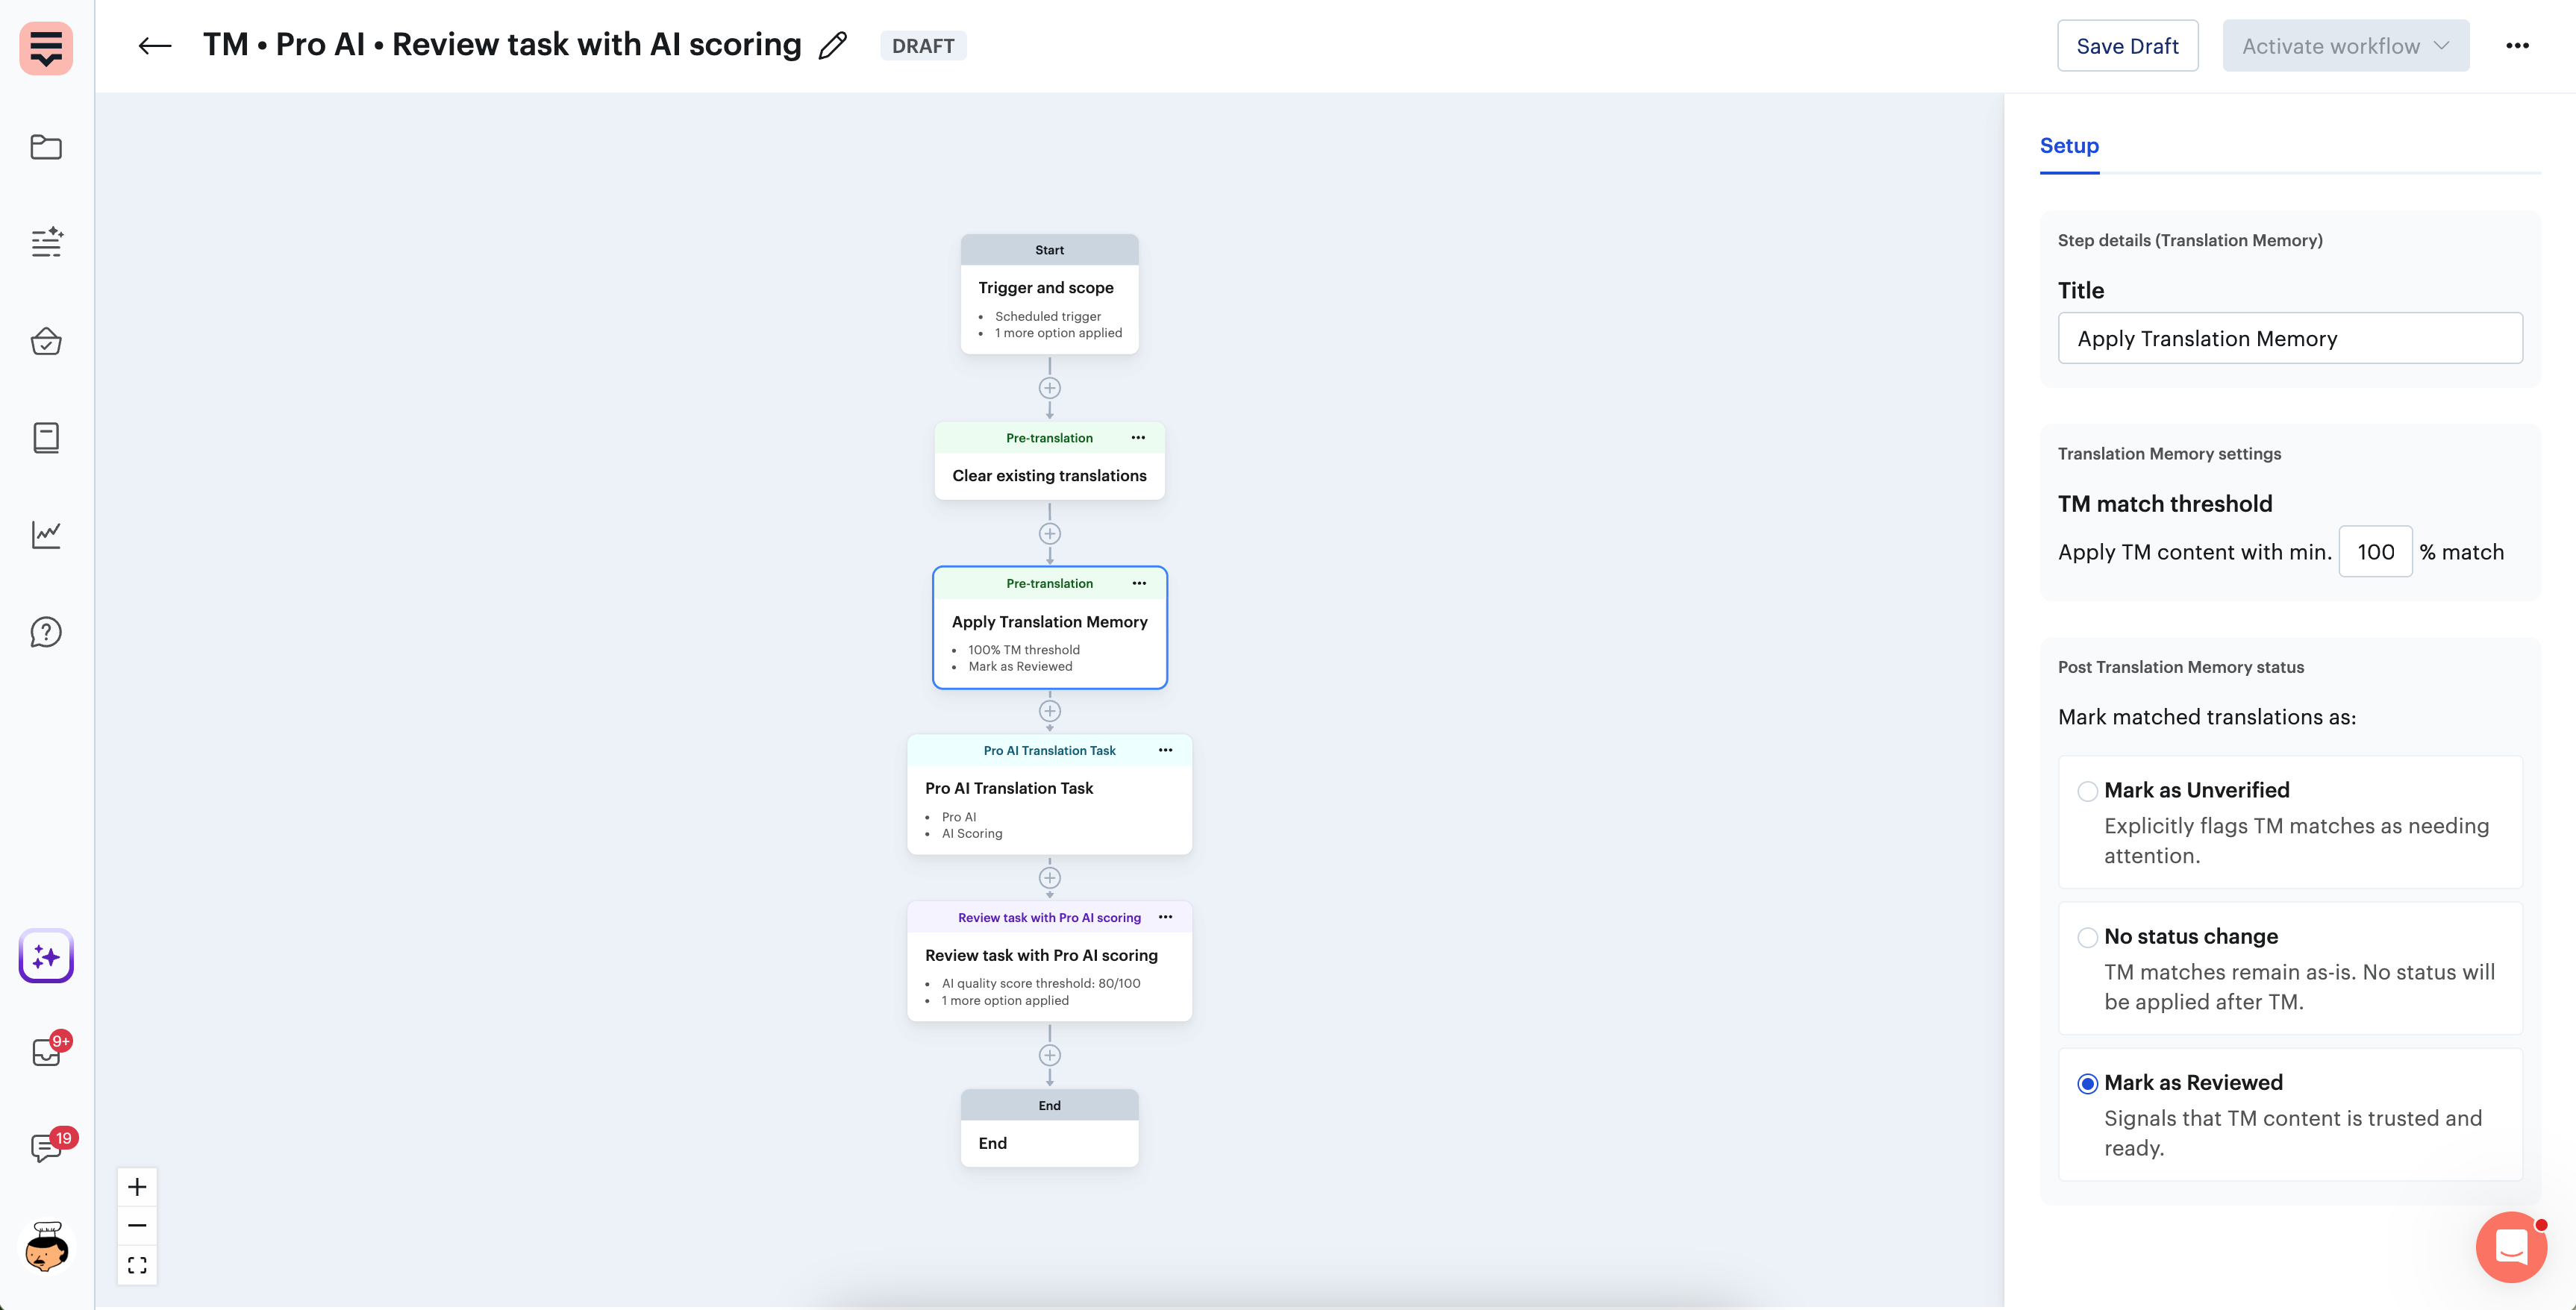Open options for Pro AI Translation Task step
The height and width of the screenshot is (1310, 2576).
(x=1165, y=750)
